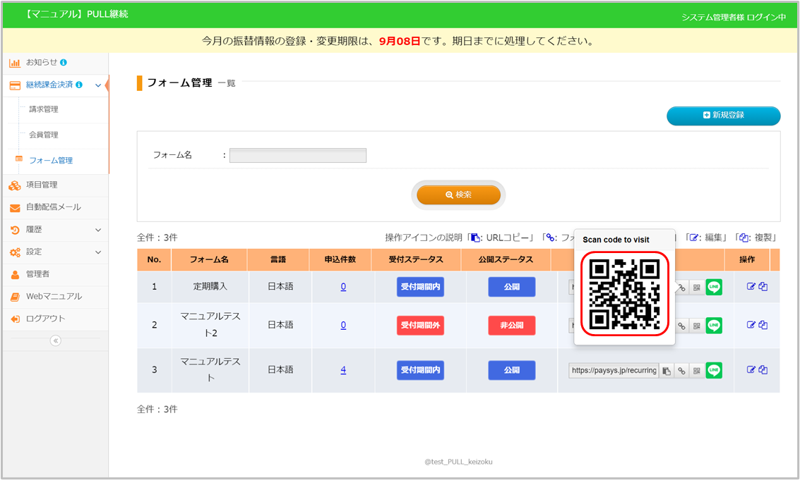Click the URL copy icon in row 3
The image size is (800, 480).
click(666, 370)
